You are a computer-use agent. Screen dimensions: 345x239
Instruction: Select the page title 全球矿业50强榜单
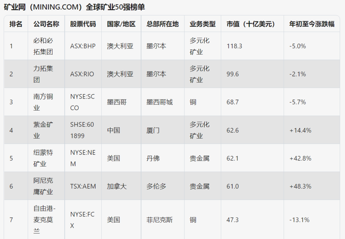point(115,7)
